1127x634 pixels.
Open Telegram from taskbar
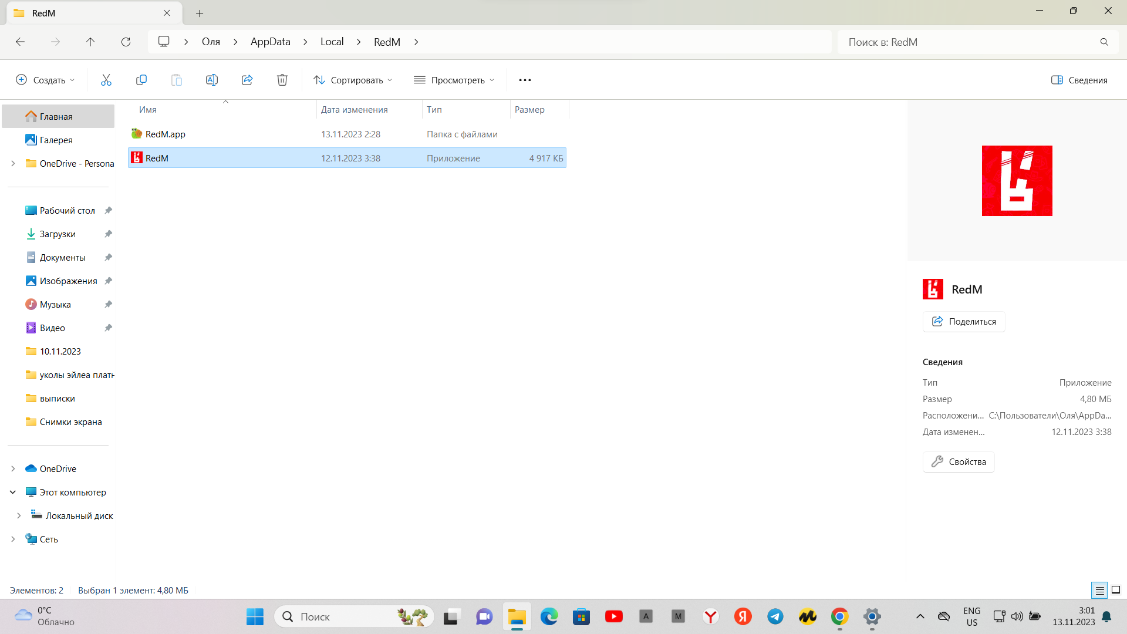(775, 616)
